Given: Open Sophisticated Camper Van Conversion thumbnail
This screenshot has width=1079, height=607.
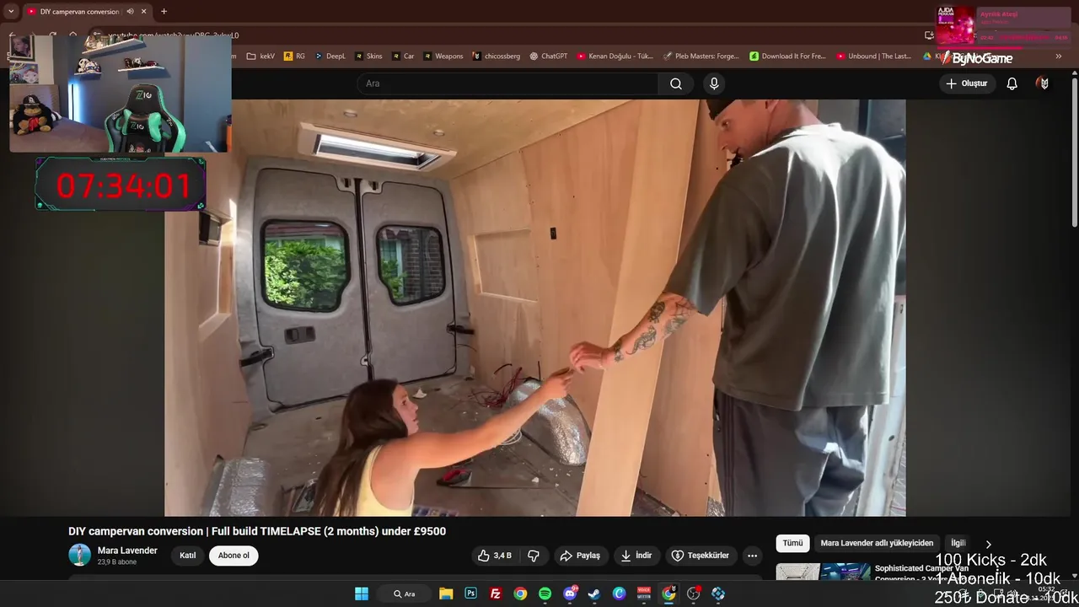Looking at the screenshot, I should (823, 572).
